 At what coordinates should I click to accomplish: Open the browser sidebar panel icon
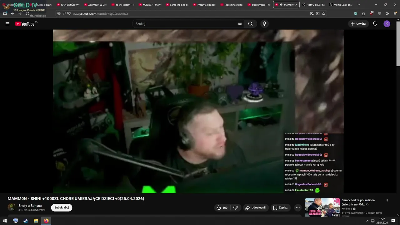point(5,14)
